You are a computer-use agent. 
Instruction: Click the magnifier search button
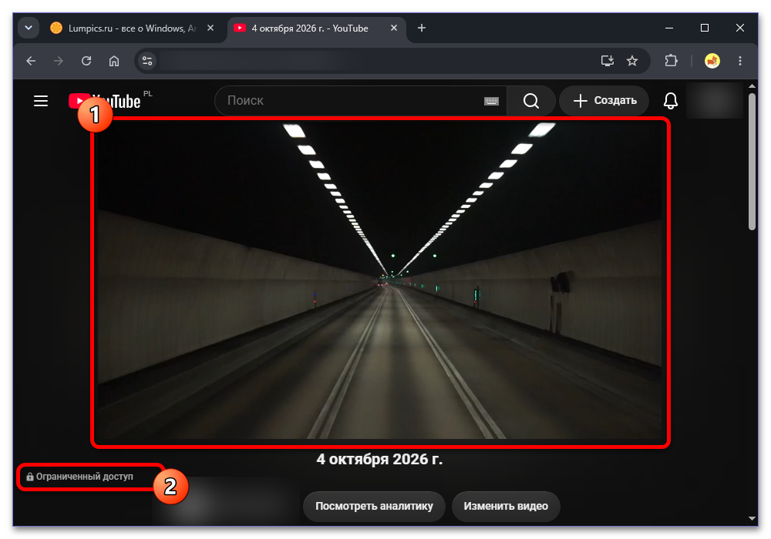click(531, 101)
